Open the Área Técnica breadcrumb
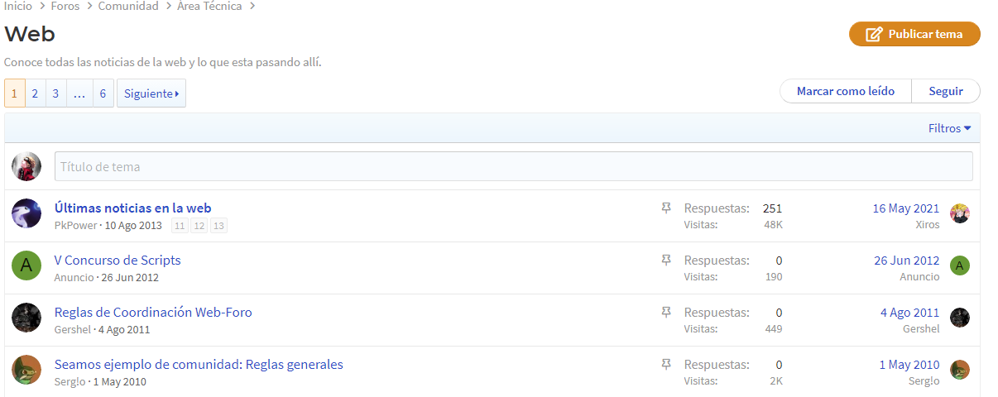The image size is (998, 397). (209, 7)
